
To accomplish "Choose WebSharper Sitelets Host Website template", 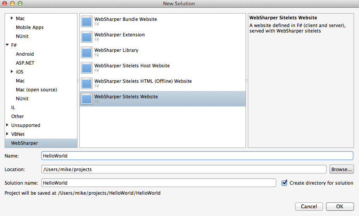I will click(x=163, y=68).
